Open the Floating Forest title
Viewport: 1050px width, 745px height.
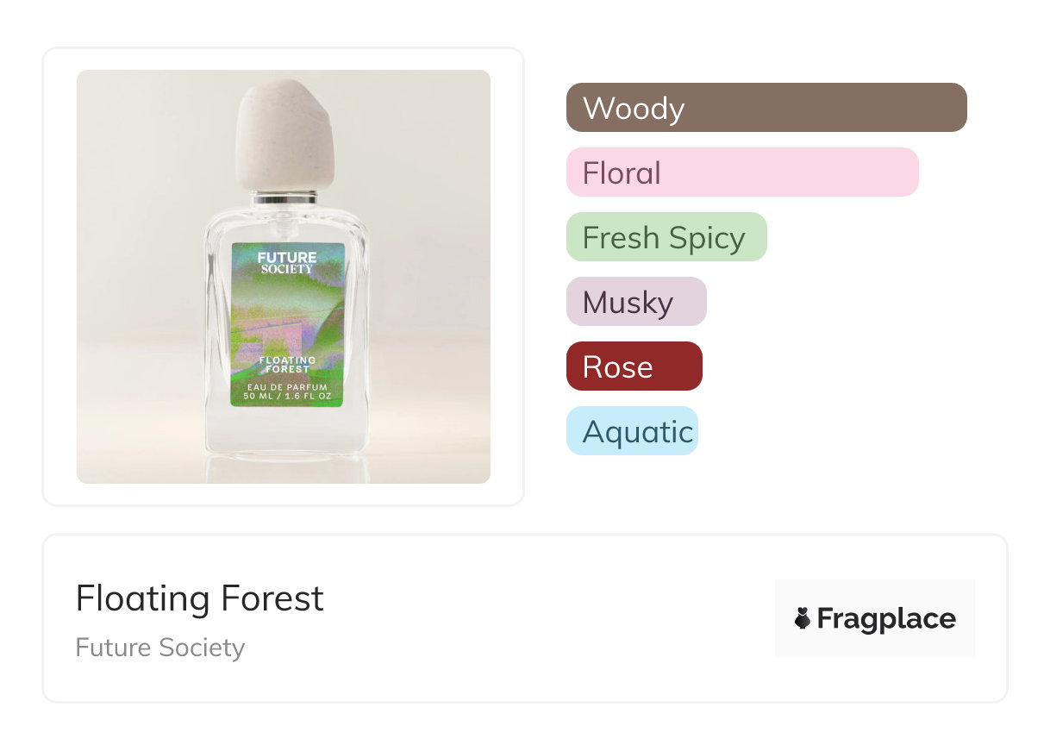pos(199,598)
